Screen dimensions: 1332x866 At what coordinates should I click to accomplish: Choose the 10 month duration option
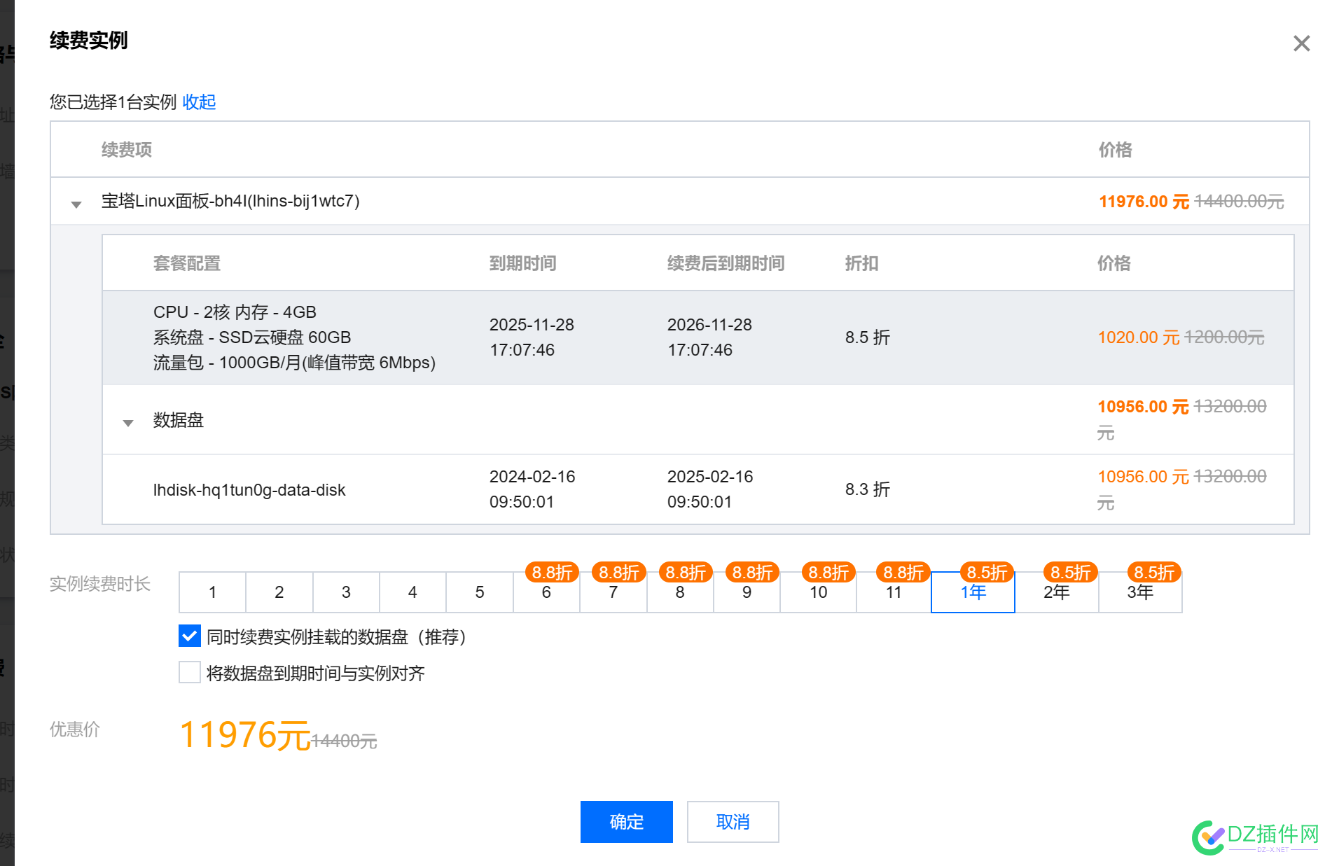click(818, 592)
